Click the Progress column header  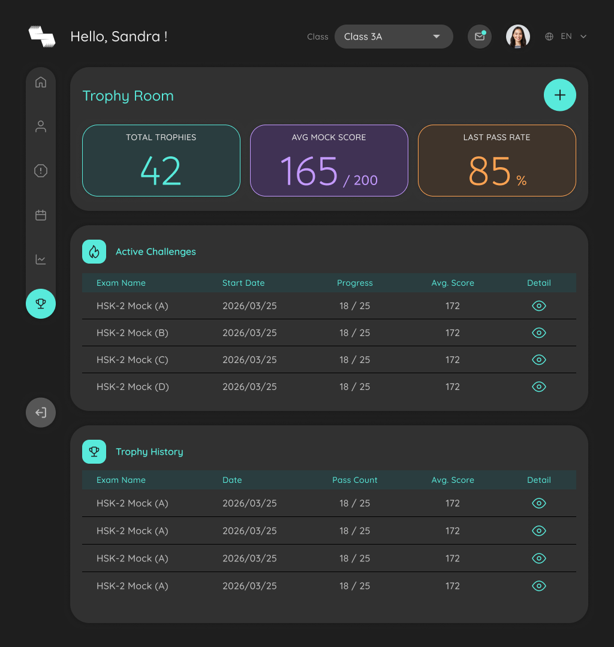pos(355,283)
